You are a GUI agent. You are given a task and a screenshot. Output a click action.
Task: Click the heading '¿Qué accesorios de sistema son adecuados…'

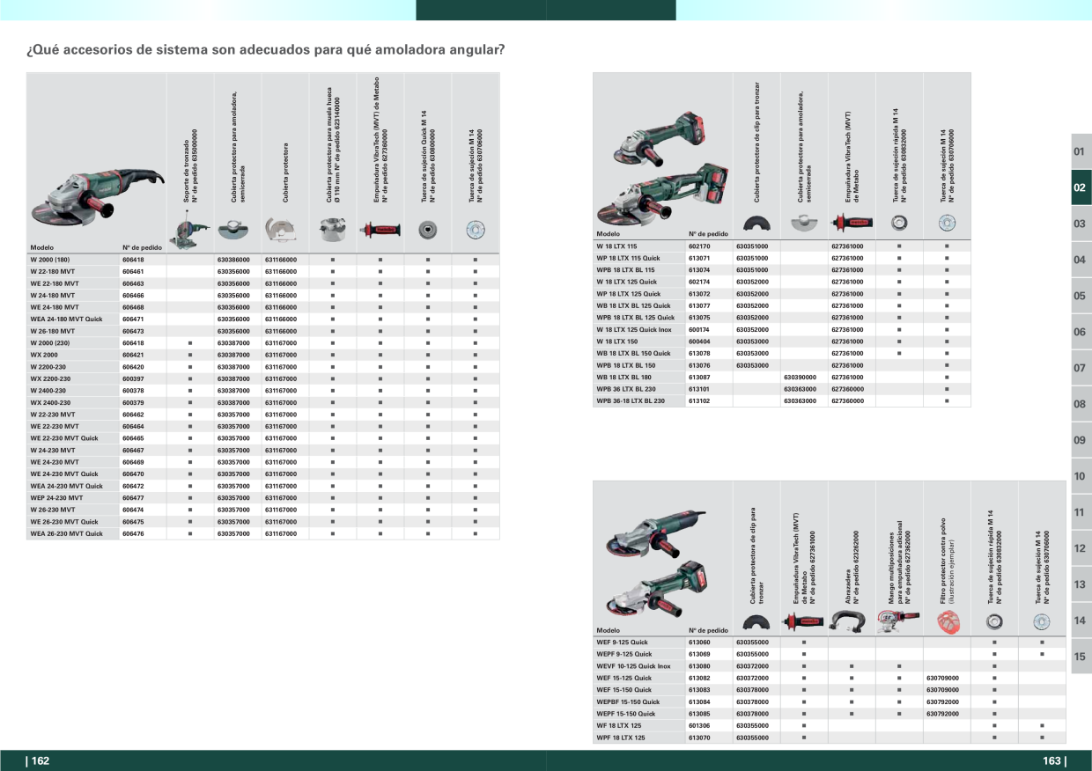click(x=265, y=49)
